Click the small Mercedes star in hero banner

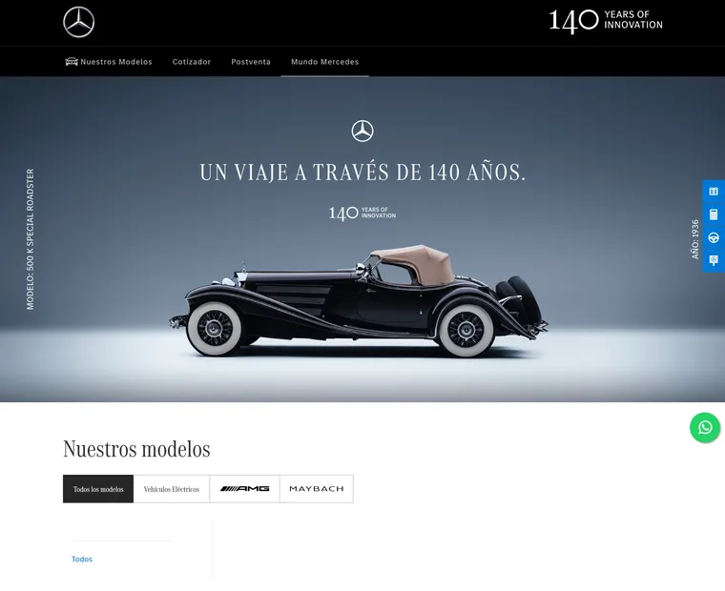[x=362, y=132]
